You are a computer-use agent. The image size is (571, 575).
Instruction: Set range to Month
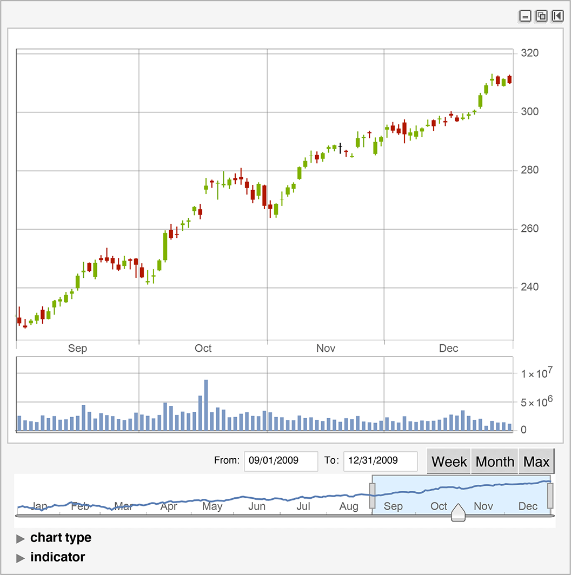click(x=495, y=462)
